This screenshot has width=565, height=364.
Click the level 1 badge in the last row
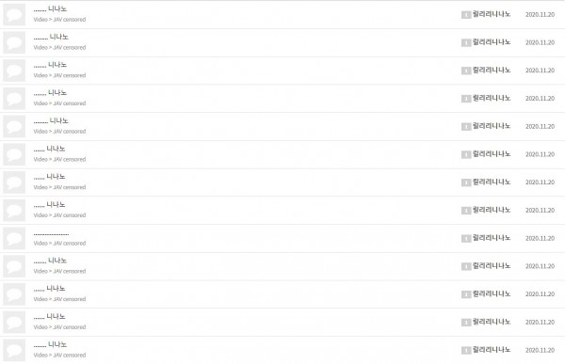(x=466, y=350)
